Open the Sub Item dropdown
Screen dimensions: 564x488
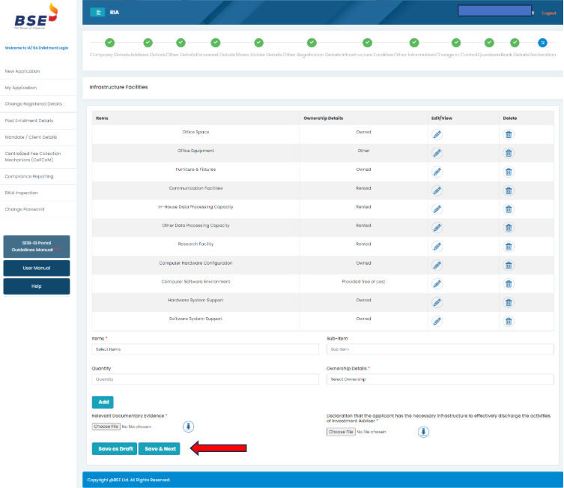pos(440,349)
